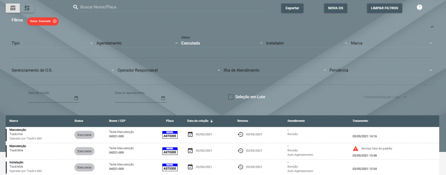Click the search magnifier icon

pos(75,7)
